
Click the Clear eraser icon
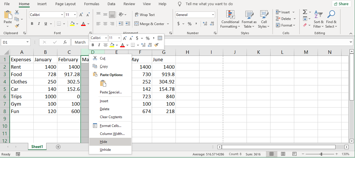(x=305, y=25)
